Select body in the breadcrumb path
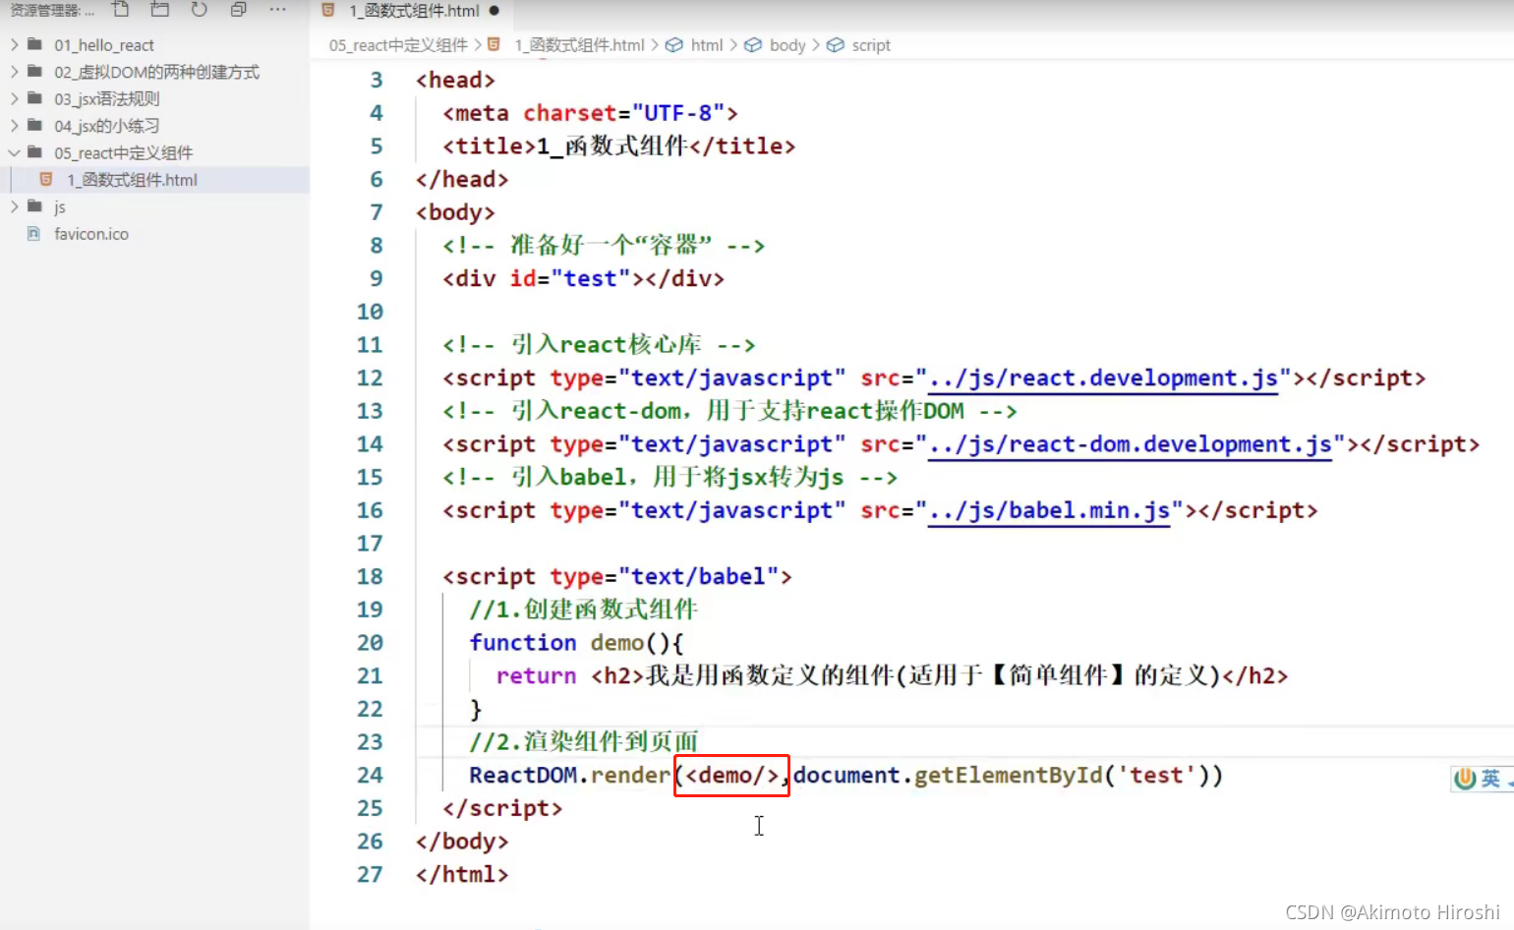This screenshot has height=930, width=1514. (x=787, y=45)
